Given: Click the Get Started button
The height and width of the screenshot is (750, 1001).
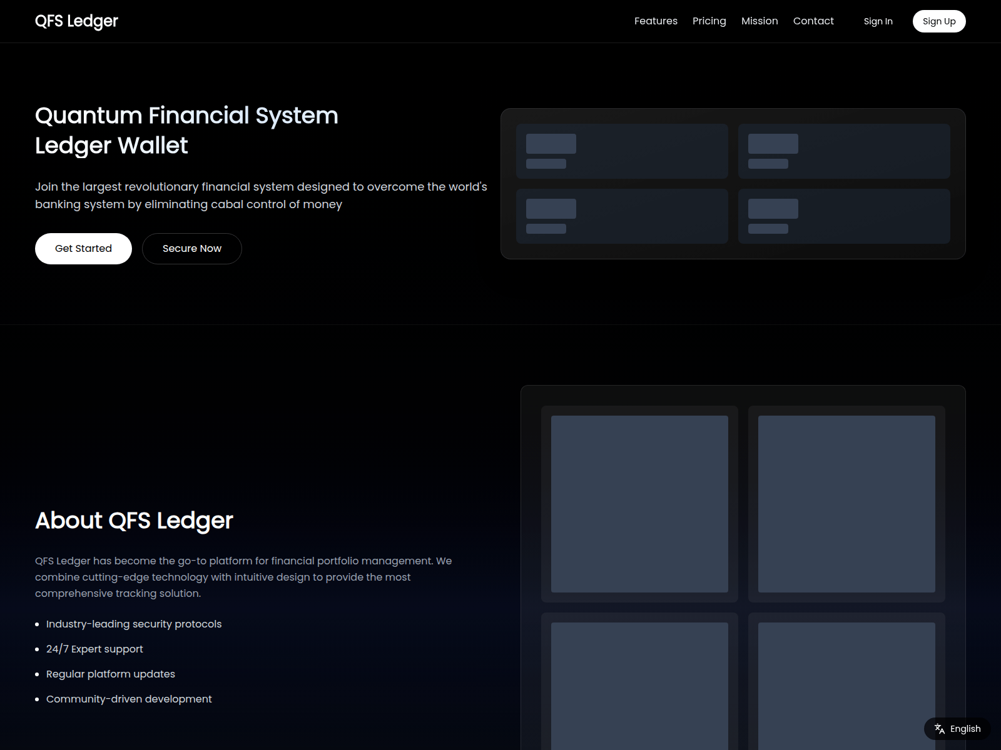Looking at the screenshot, I should [x=83, y=249].
